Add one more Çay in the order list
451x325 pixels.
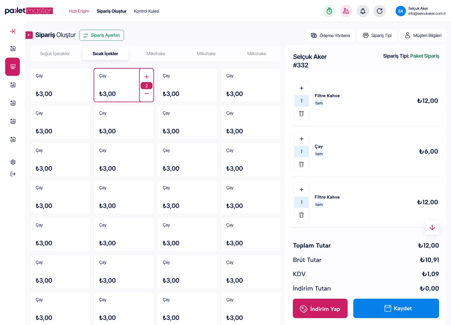[x=302, y=139]
